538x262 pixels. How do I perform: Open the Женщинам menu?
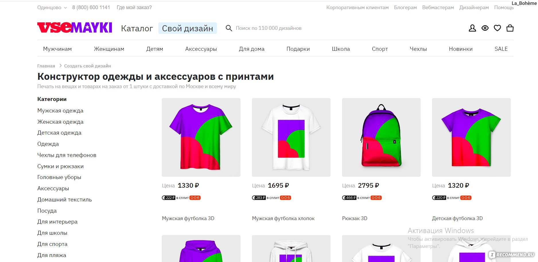(109, 49)
